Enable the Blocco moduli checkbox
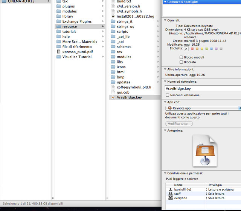 tap(181, 57)
